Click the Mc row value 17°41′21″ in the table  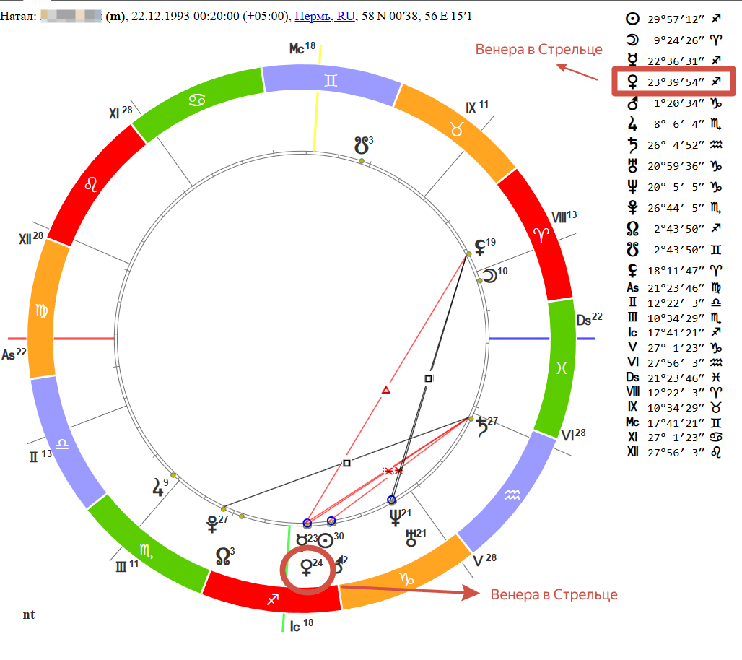[x=676, y=422]
